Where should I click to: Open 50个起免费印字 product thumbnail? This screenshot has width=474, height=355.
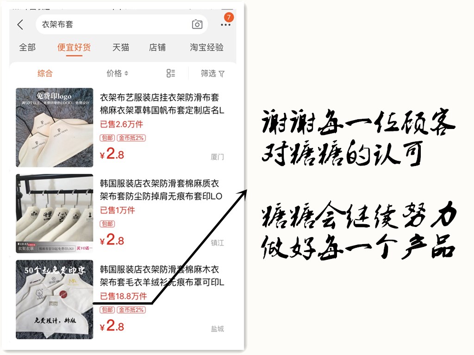(55, 300)
